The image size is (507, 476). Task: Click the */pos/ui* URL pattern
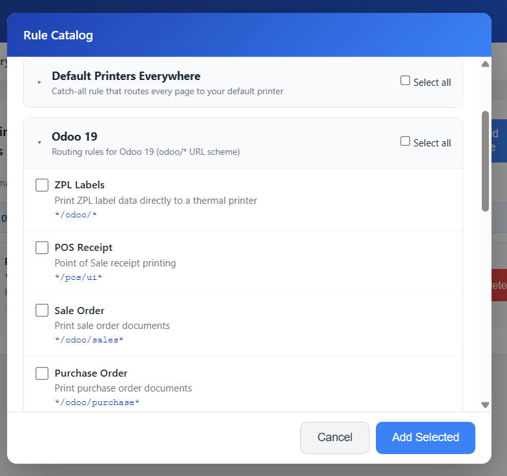point(79,277)
